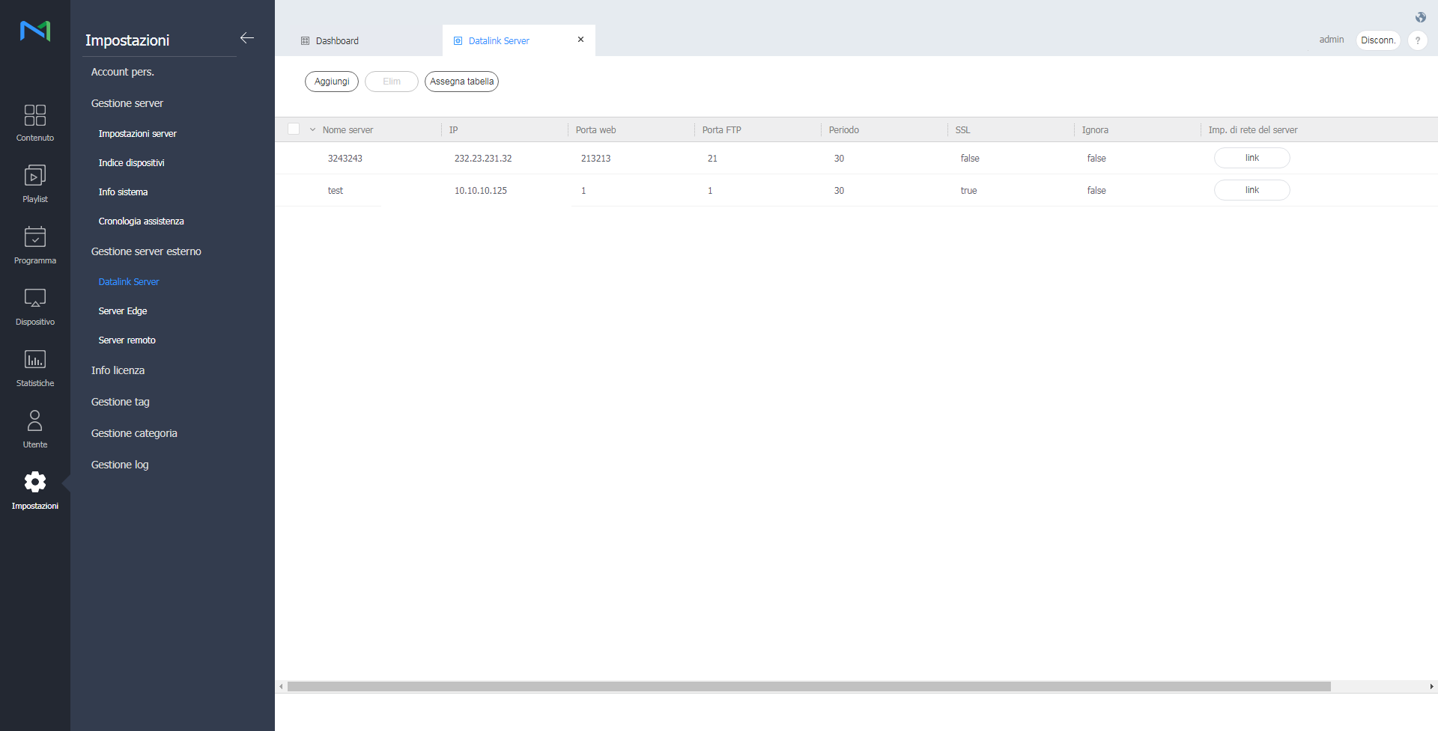Expand the chevron next to Nome server
Image resolution: width=1438 pixels, height=731 pixels.
coord(312,129)
